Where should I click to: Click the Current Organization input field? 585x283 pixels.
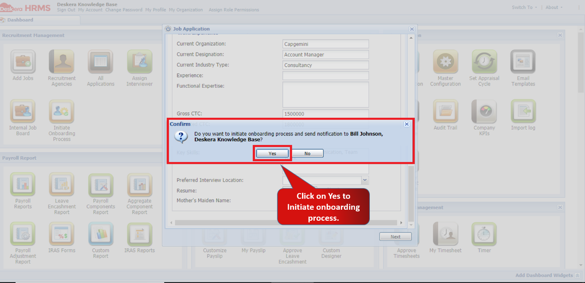tap(326, 44)
